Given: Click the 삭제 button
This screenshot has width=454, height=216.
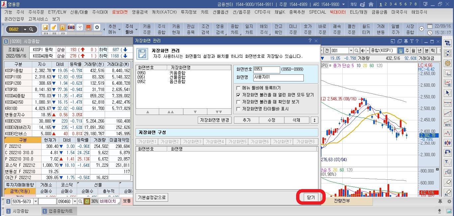Looking at the screenshot, I should click(296, 120).
